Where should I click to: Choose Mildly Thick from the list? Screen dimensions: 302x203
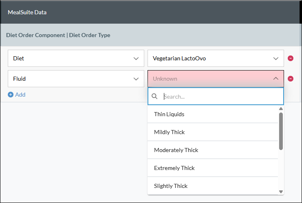[213, 132]
